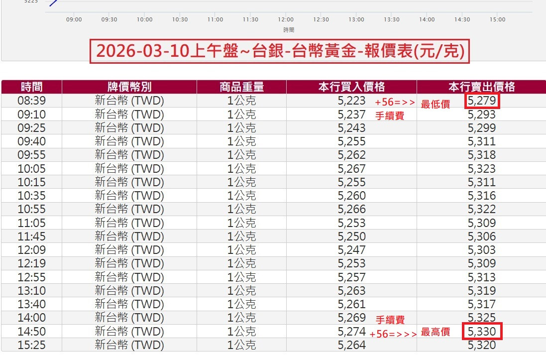Click buy price 5,261
This screenshot has width=546, height=355.
352,305
